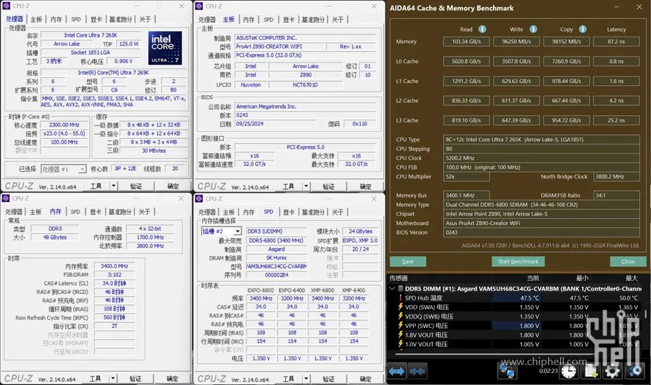Viewport: 651px width, 385px height.
Task: Click the 最小 column header
Action: pos(582,278)
